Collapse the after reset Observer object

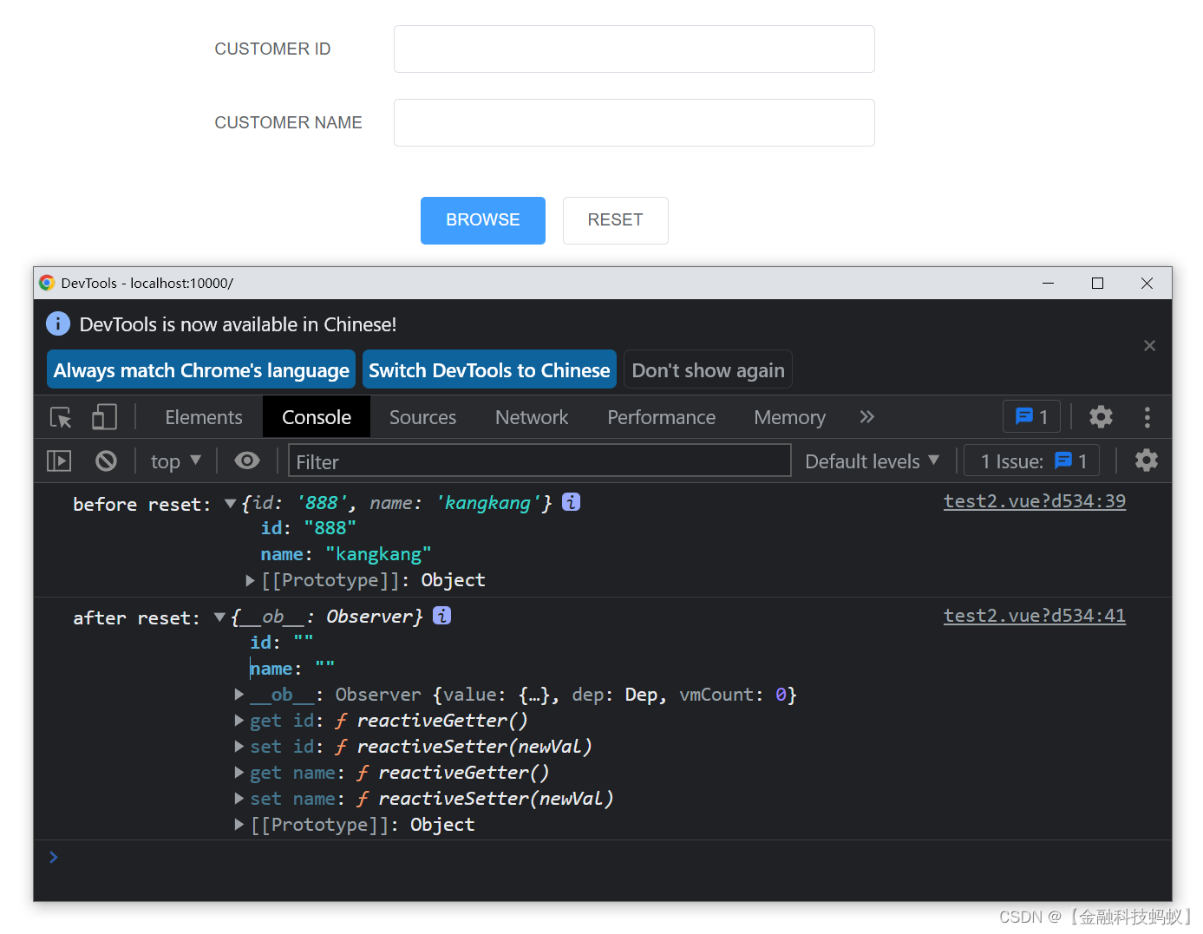[219, 617]
